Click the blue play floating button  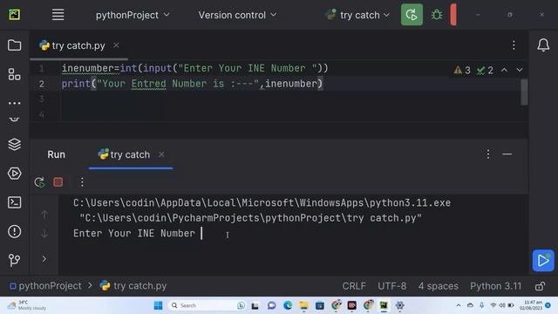click(543, 260)
